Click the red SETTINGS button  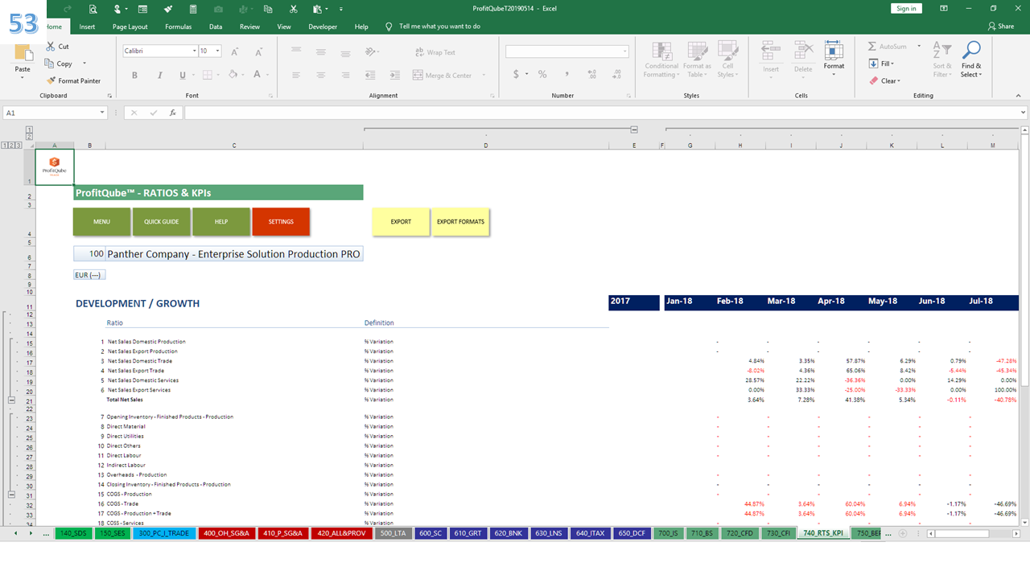tap(281, 222)
